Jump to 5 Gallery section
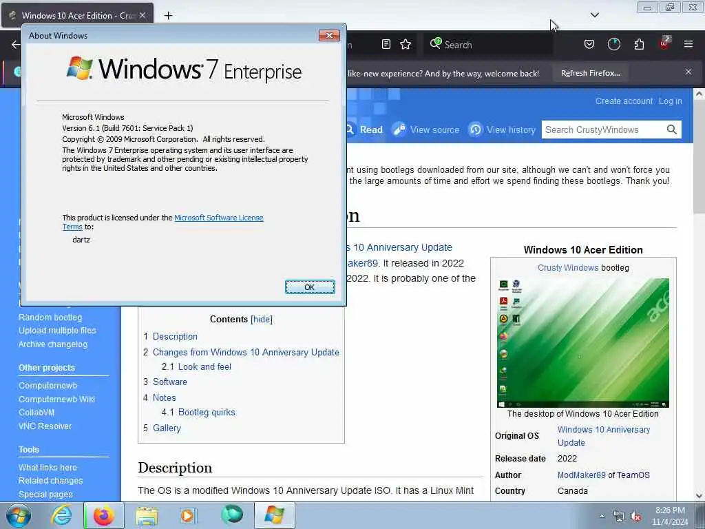705x529 pixels. click(167, 428)
